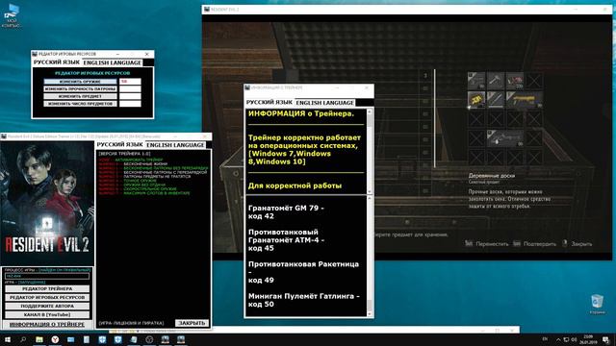Viewport: 616px width, 346px height.
Task: Click scroll-up arrow of upper info pane
Action: pyautogui.click(x=370, y=111)
